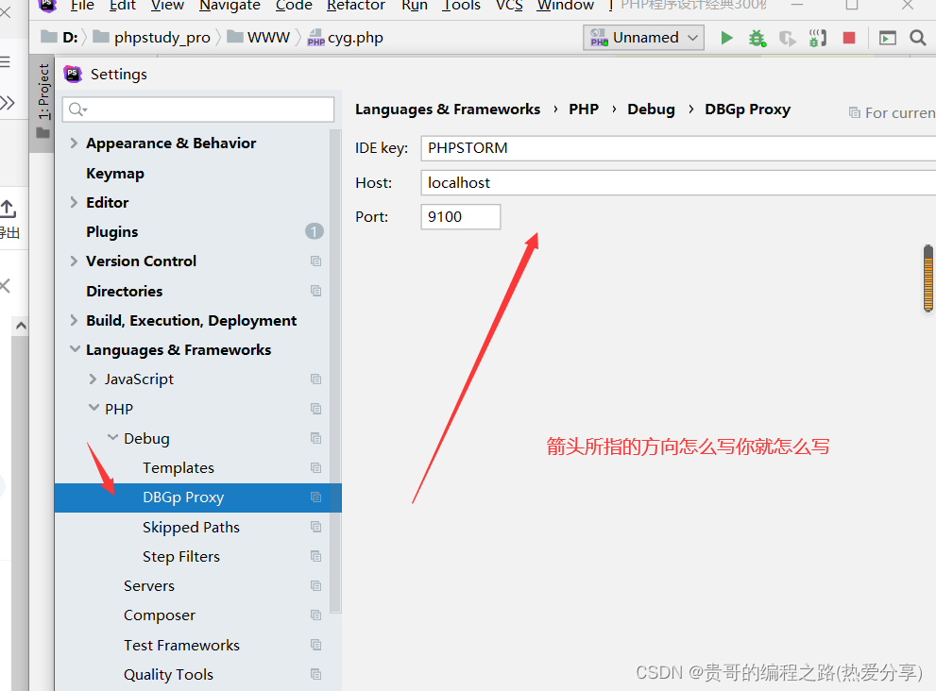Viewport: 936px width, 691px height.
Task: Click the run-anything icon beside Stop
Action: pos(887,38)
